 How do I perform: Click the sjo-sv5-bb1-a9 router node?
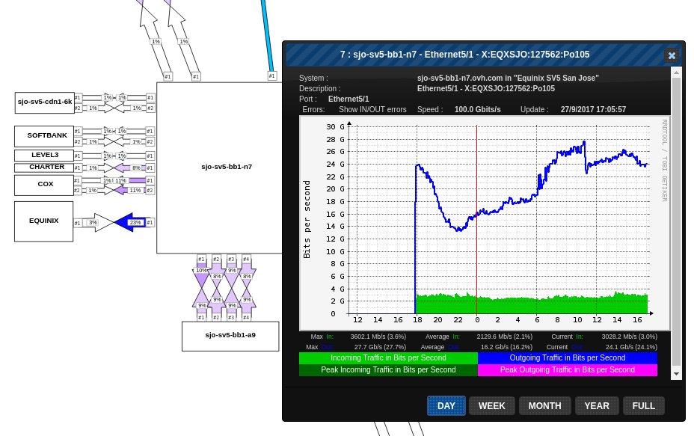pyautogui.click(x=230, y=336)
